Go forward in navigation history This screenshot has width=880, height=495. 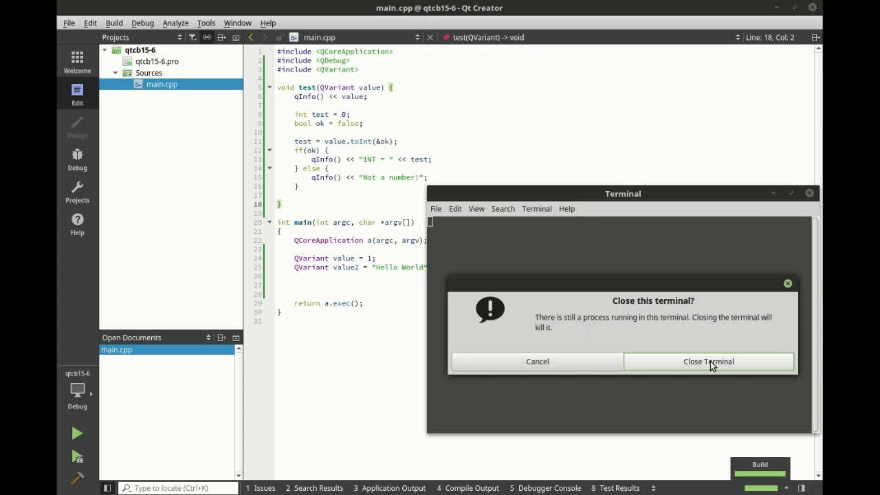tap(265, 37)
